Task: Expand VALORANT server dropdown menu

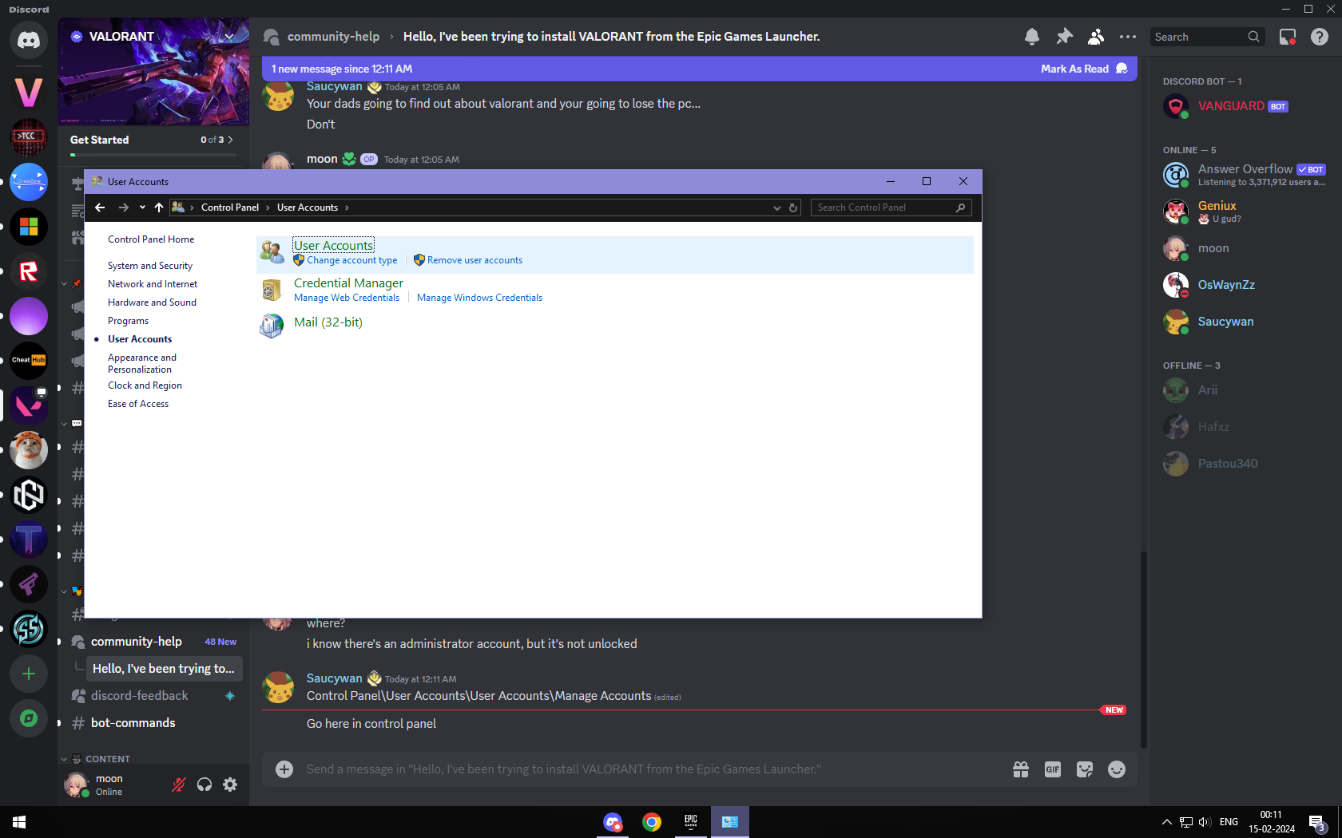Action: [x=229, y=37]
